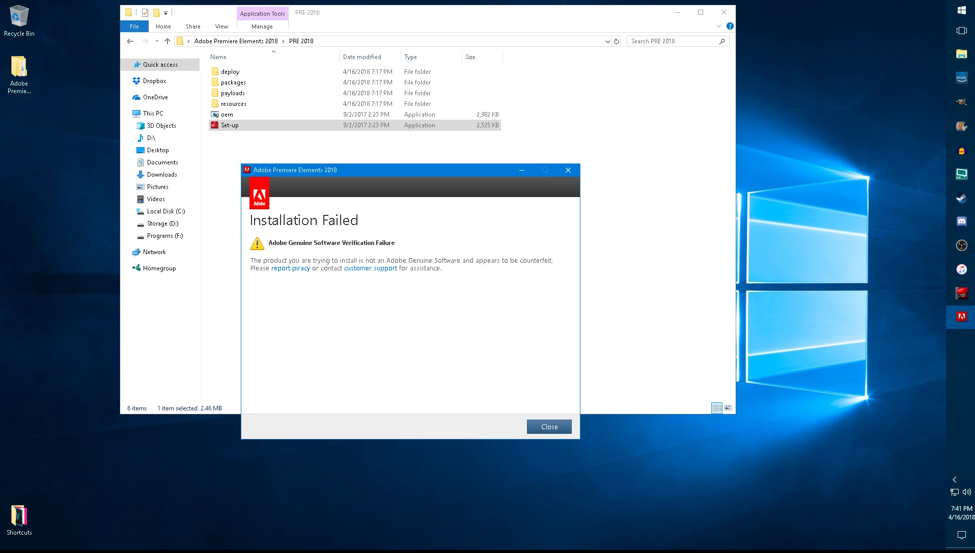
Task: Open the Customize Quick Access Toolbar dropdown
Action: coord(165,13)
